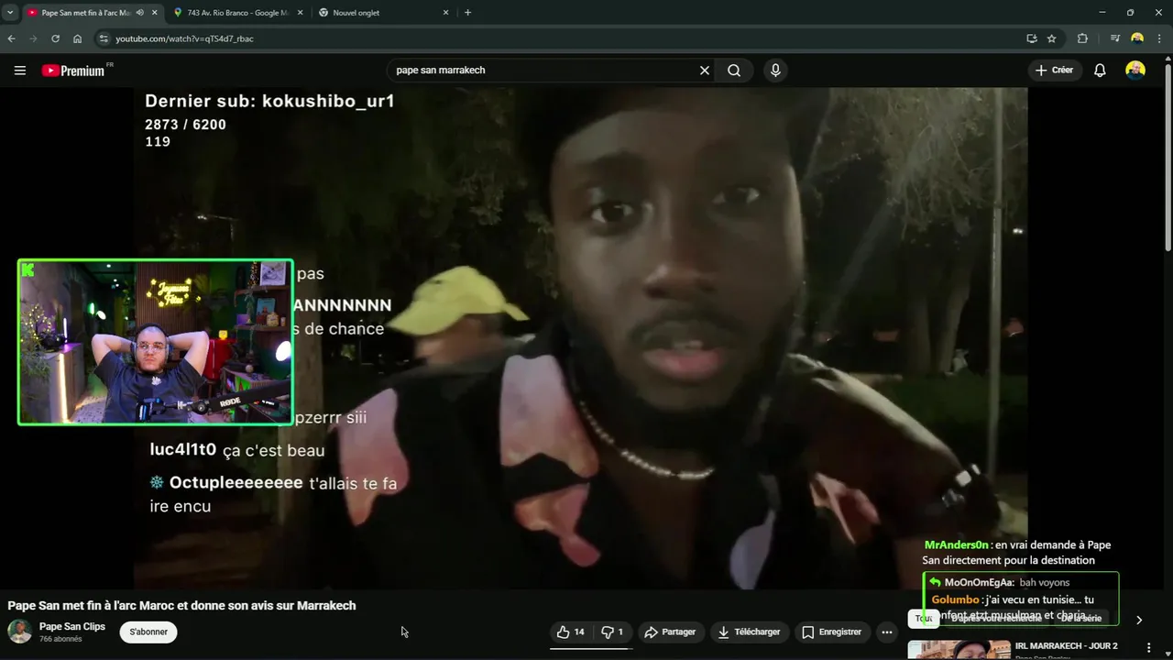Run search with the magnifier button
Viewport: 1173px width, 660px height.
(x=734, y=71)
